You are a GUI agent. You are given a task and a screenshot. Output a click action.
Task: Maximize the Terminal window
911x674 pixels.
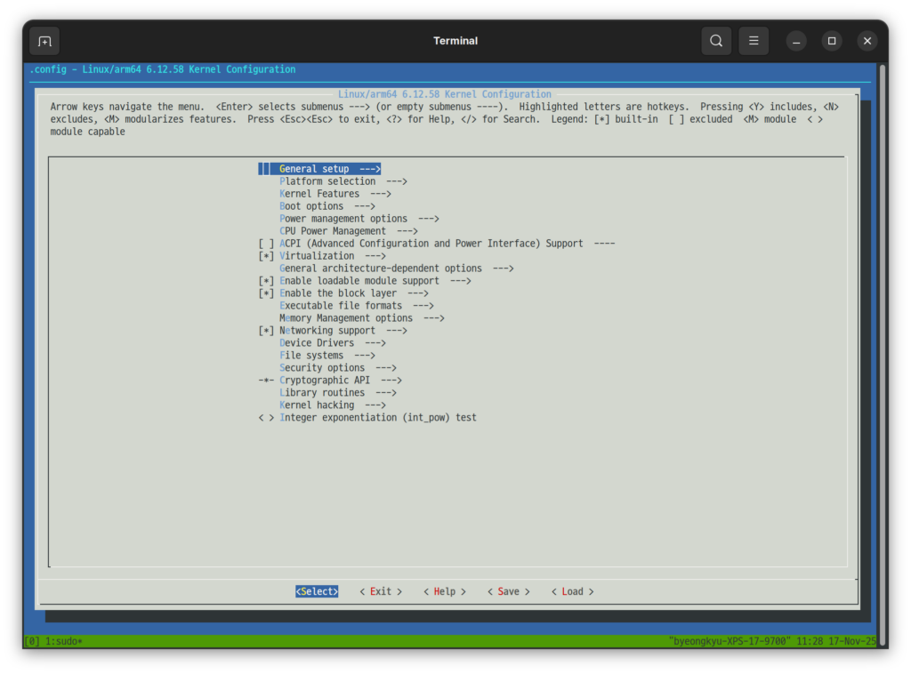coord(831,41)
